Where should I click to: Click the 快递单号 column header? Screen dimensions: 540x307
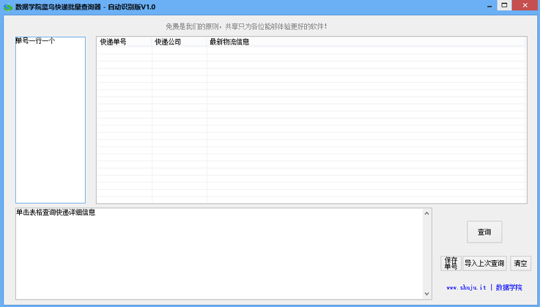point(124,42)
